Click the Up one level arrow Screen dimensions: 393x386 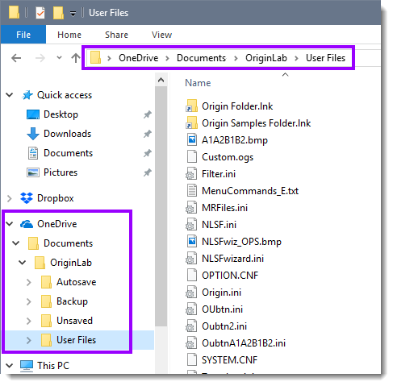76,58
